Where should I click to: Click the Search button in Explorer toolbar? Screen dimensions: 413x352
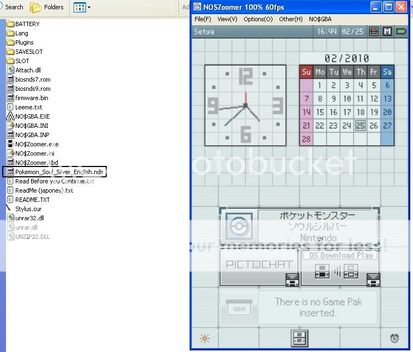tap(12, 7)
